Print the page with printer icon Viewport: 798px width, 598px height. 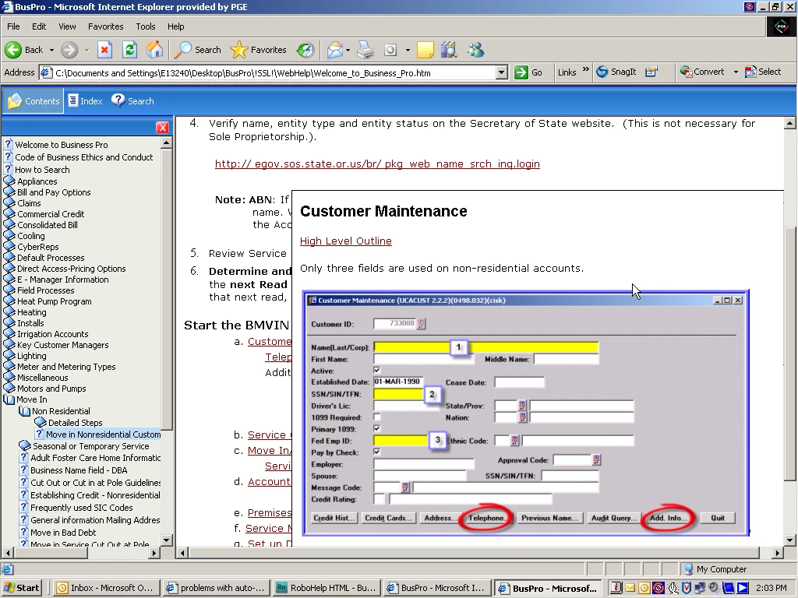pyautogui.click(x=365, y=50)
